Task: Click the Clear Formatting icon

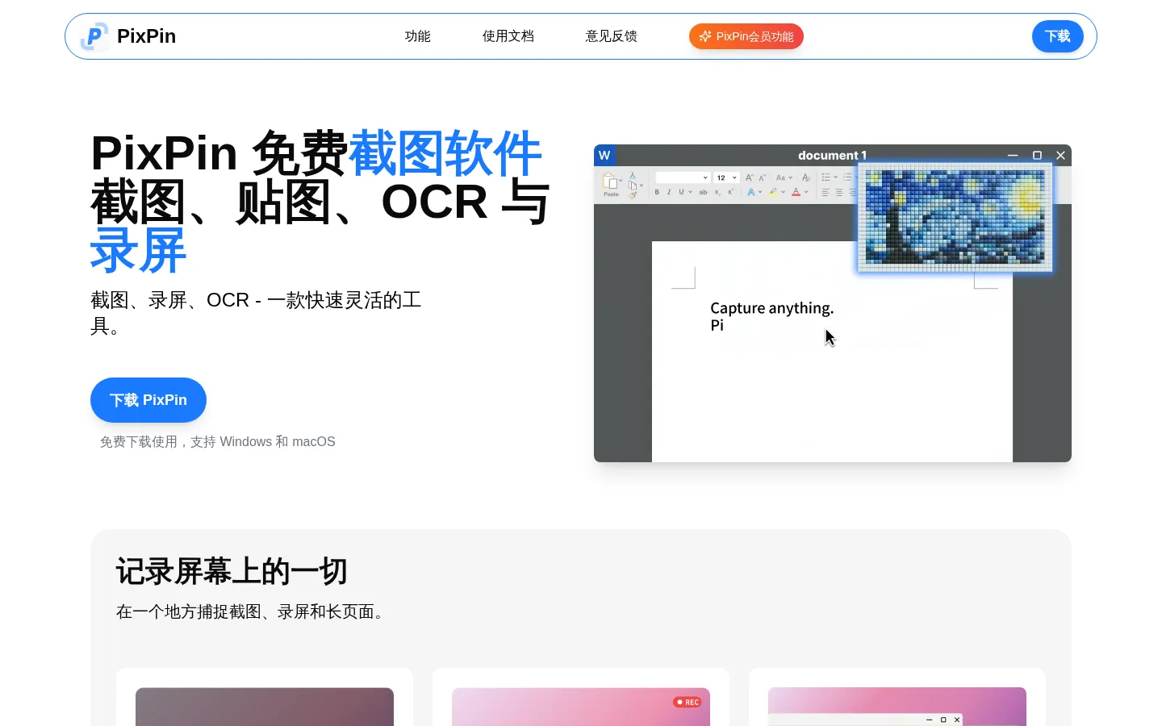Action: coord(805,177)
